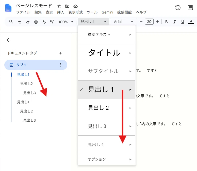Open the text color picker
This screenshot has height=171, width=197.
click(x=191, y=22)
